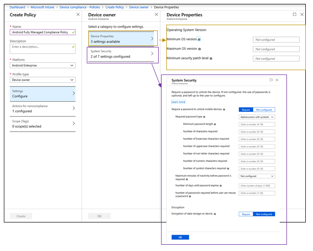The height and width of the screenshot is (251, 313).
Task: Close the Device Properties blade
Action: pyautogui.click(x=302, y=15)
